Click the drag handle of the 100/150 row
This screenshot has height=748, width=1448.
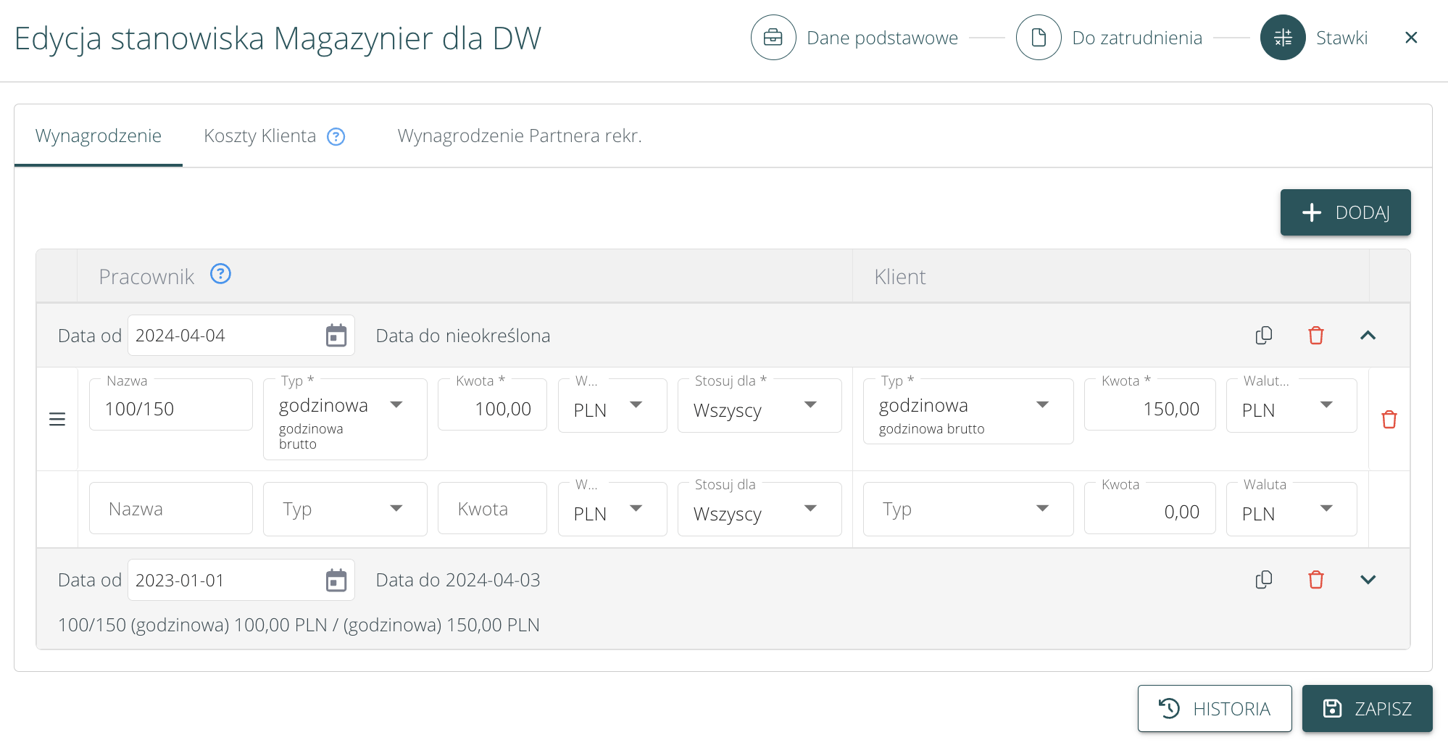pos(57,420)
